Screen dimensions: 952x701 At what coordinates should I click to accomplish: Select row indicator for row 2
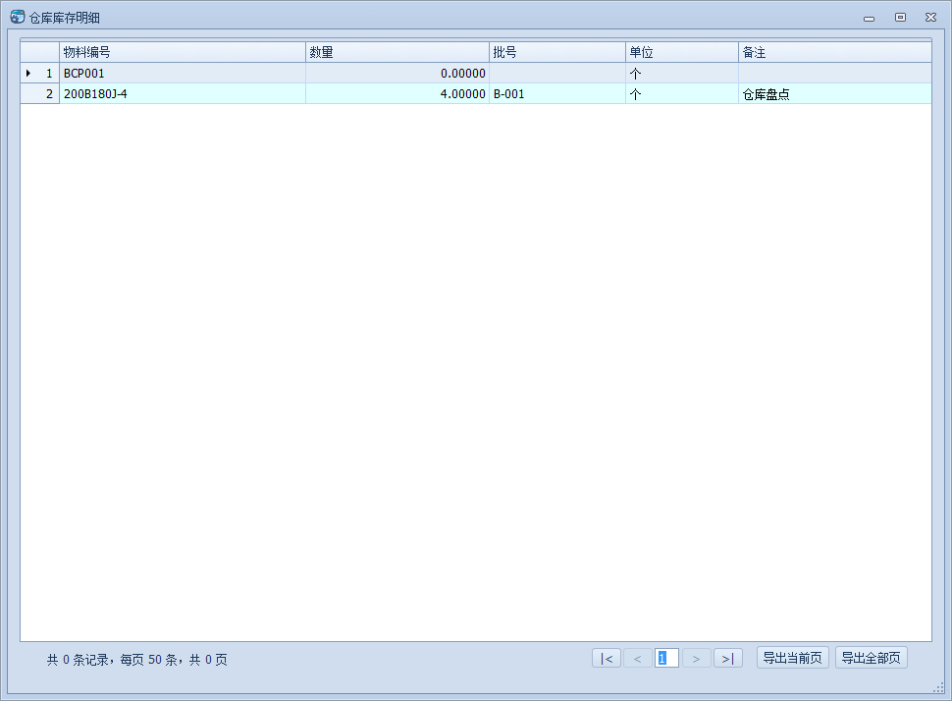coord(39,94)
